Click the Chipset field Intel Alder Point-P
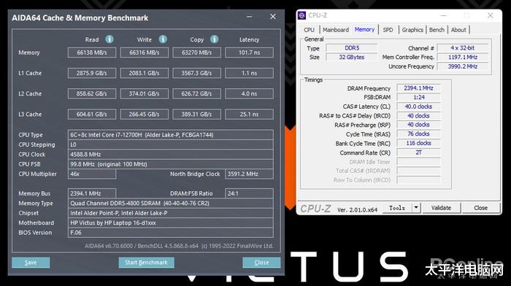 pos(170,213)
